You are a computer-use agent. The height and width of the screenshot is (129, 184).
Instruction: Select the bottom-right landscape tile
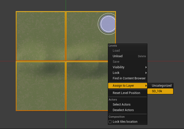[87, 86]
